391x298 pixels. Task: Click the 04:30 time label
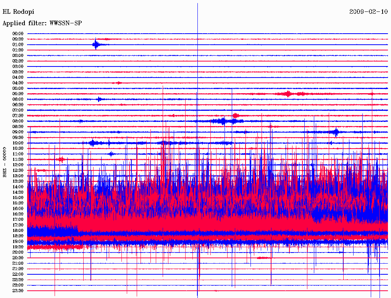click(18, 83)
